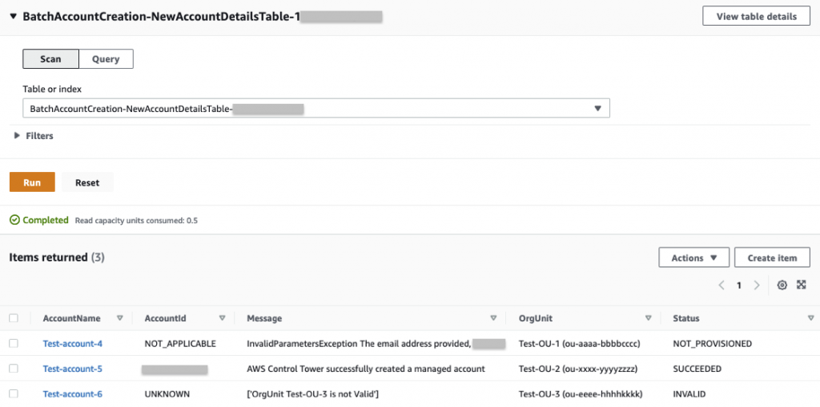Sort by Message column arrow
Screen dimensions: 820x407
click(x=493, y=317)
